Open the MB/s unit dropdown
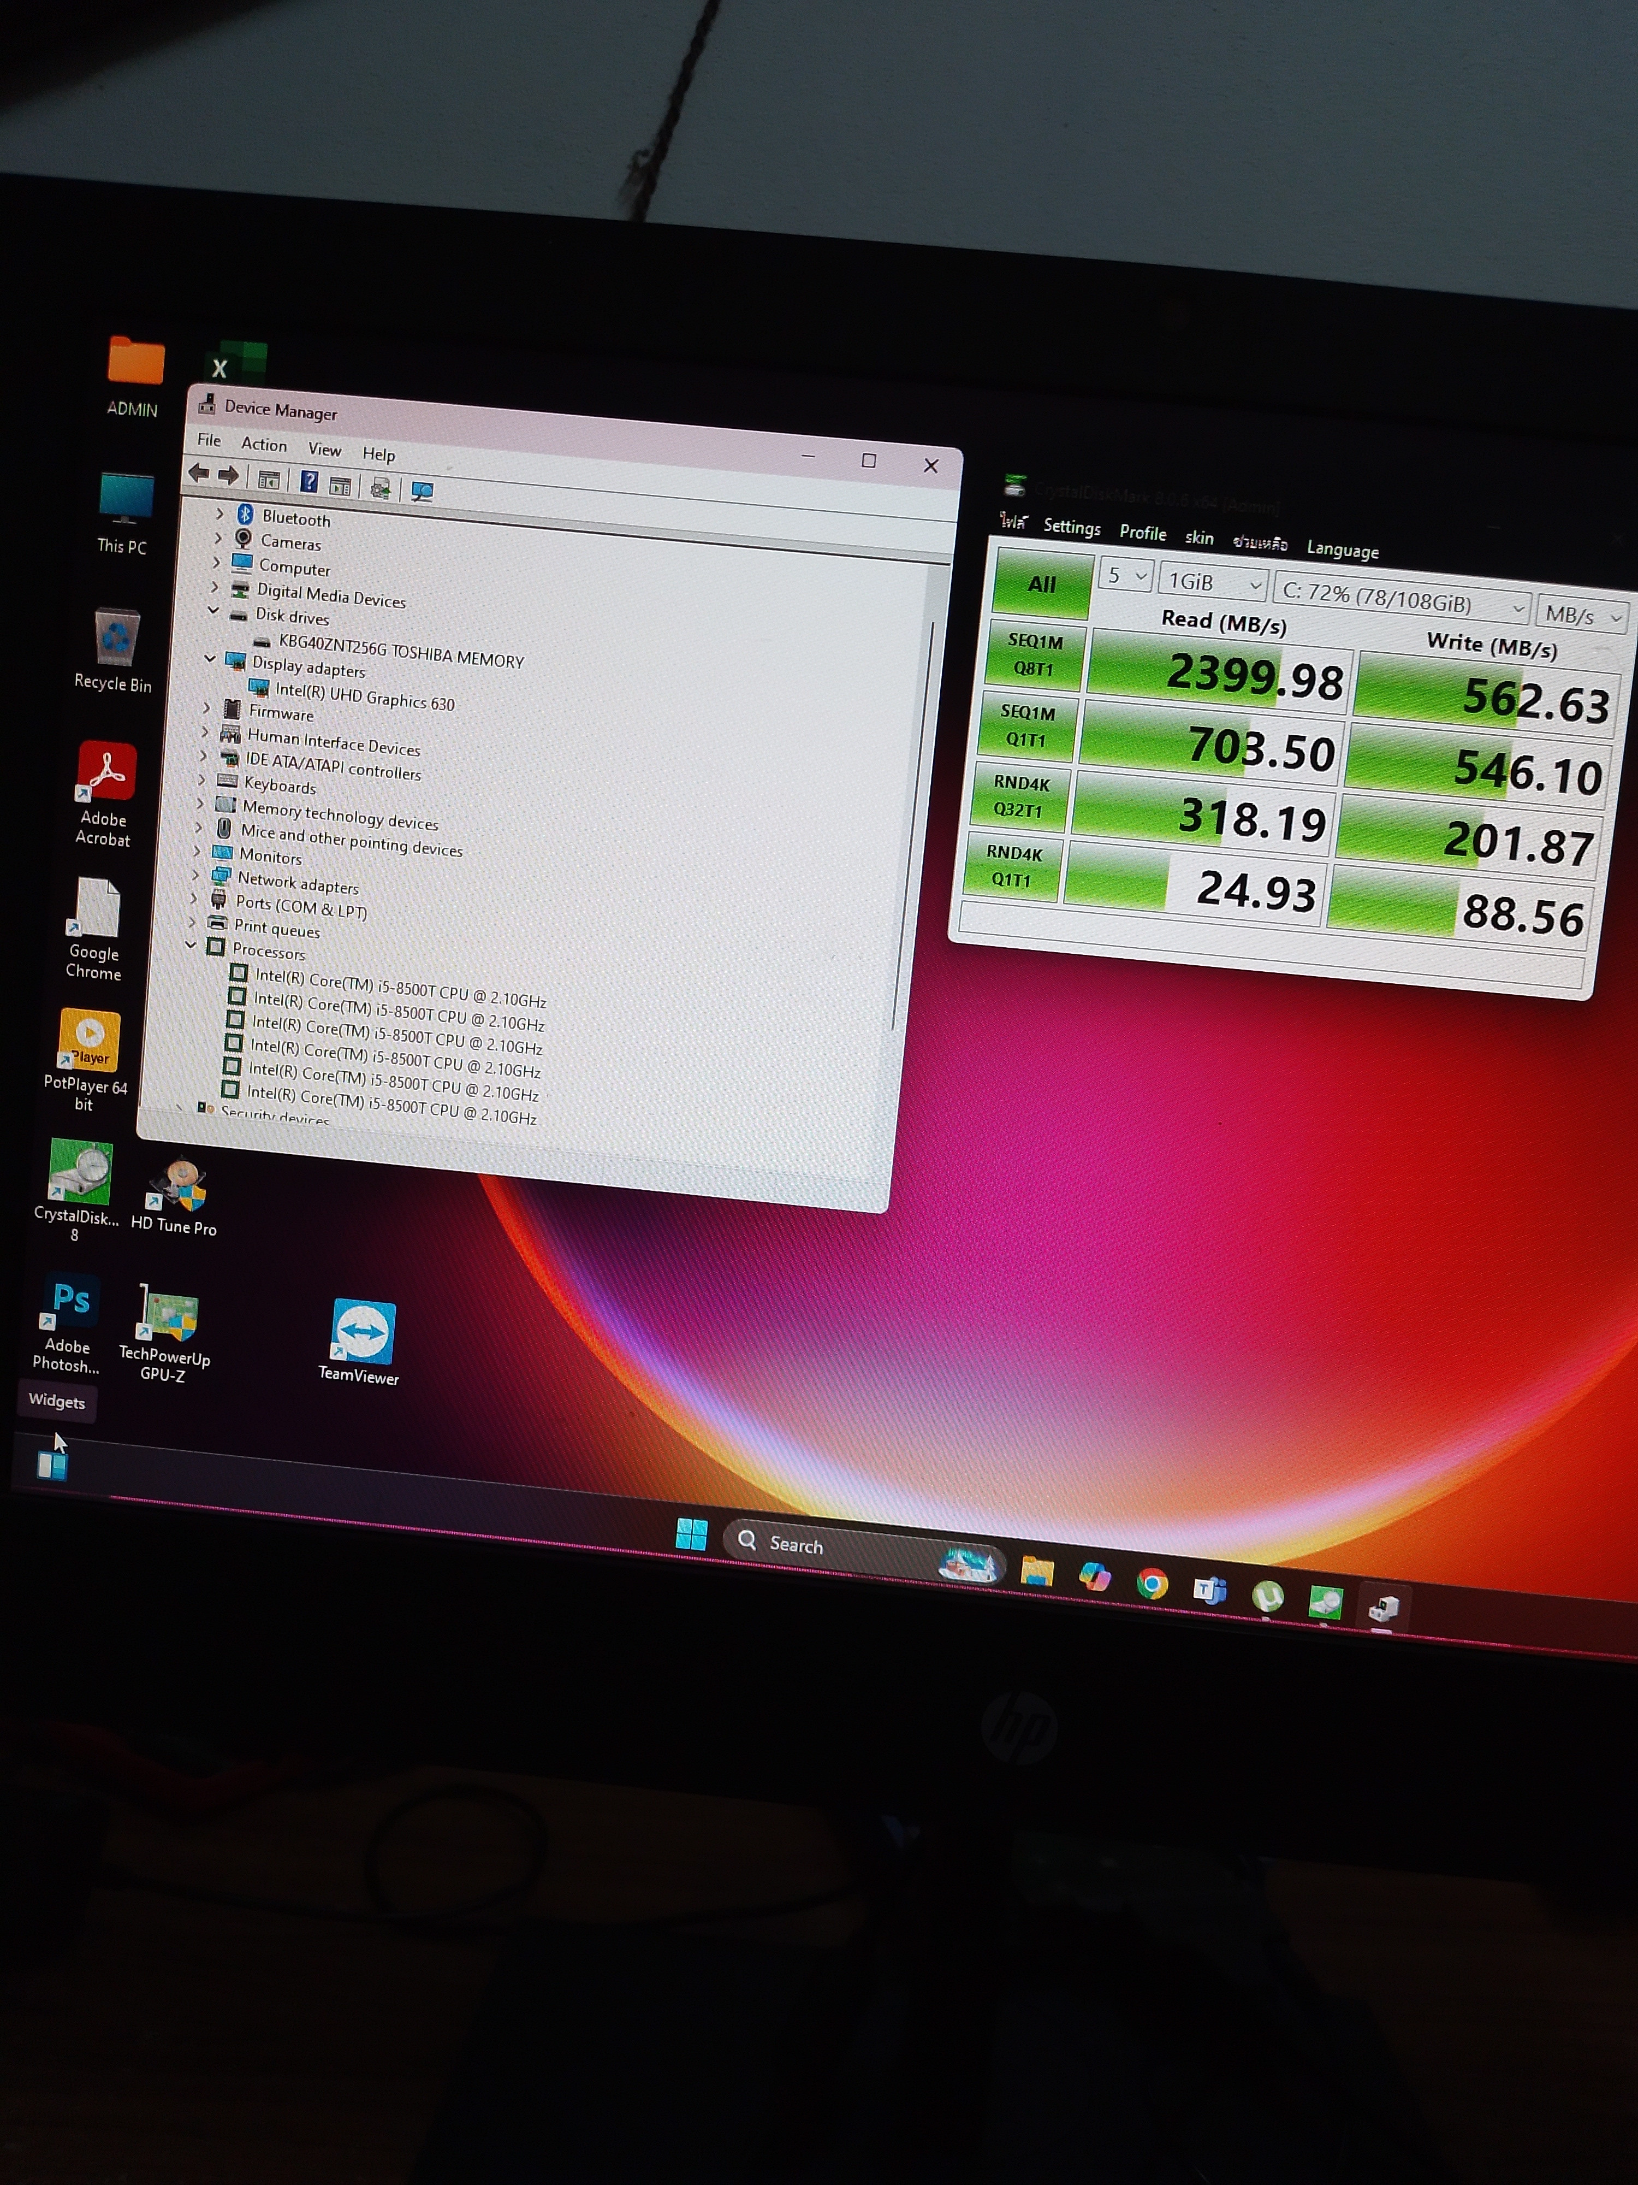Screen dimensions: 1638x2185 click(x=1583, y=616)
